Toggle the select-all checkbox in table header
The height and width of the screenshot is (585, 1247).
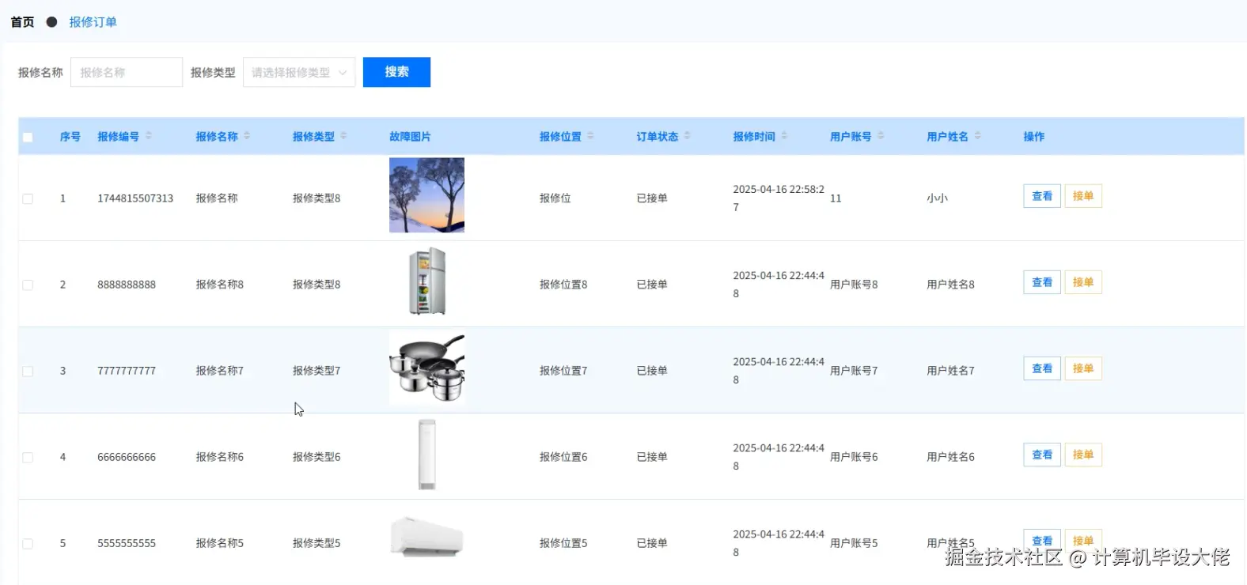[x=28, y=137]
